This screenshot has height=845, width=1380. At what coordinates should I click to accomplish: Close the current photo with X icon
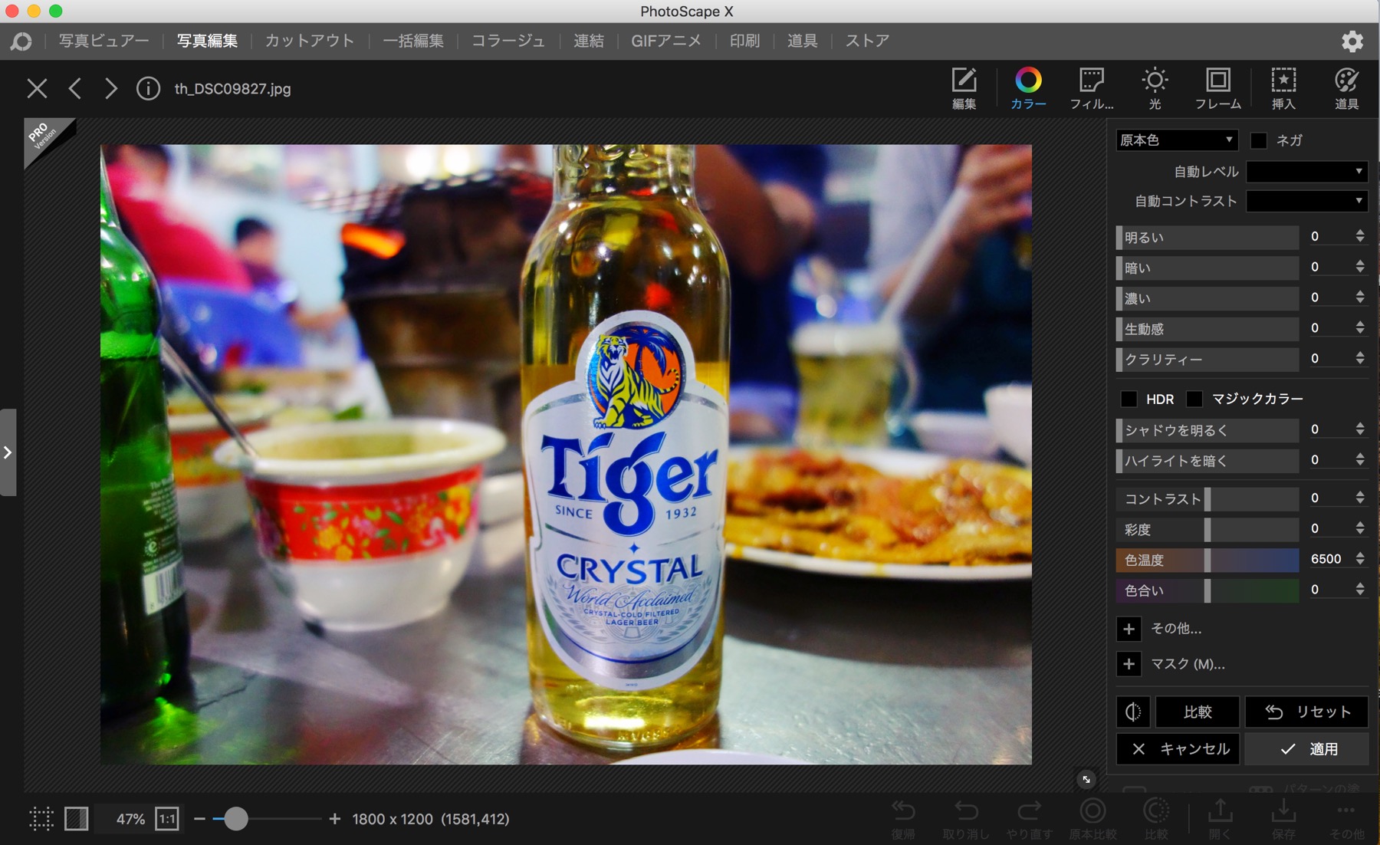(x=37, y=89)
